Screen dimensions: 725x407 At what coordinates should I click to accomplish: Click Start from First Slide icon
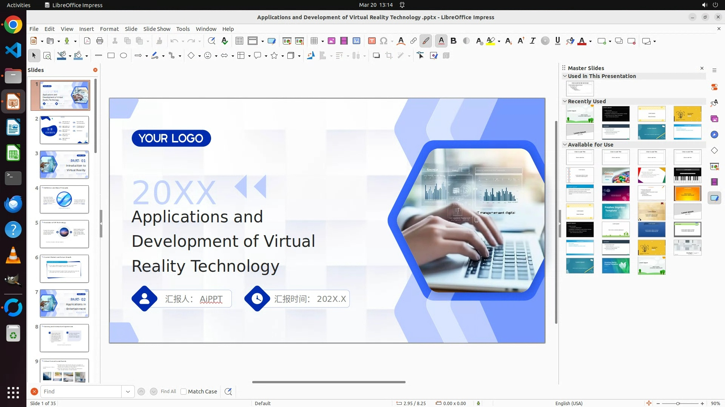point(287,41)
